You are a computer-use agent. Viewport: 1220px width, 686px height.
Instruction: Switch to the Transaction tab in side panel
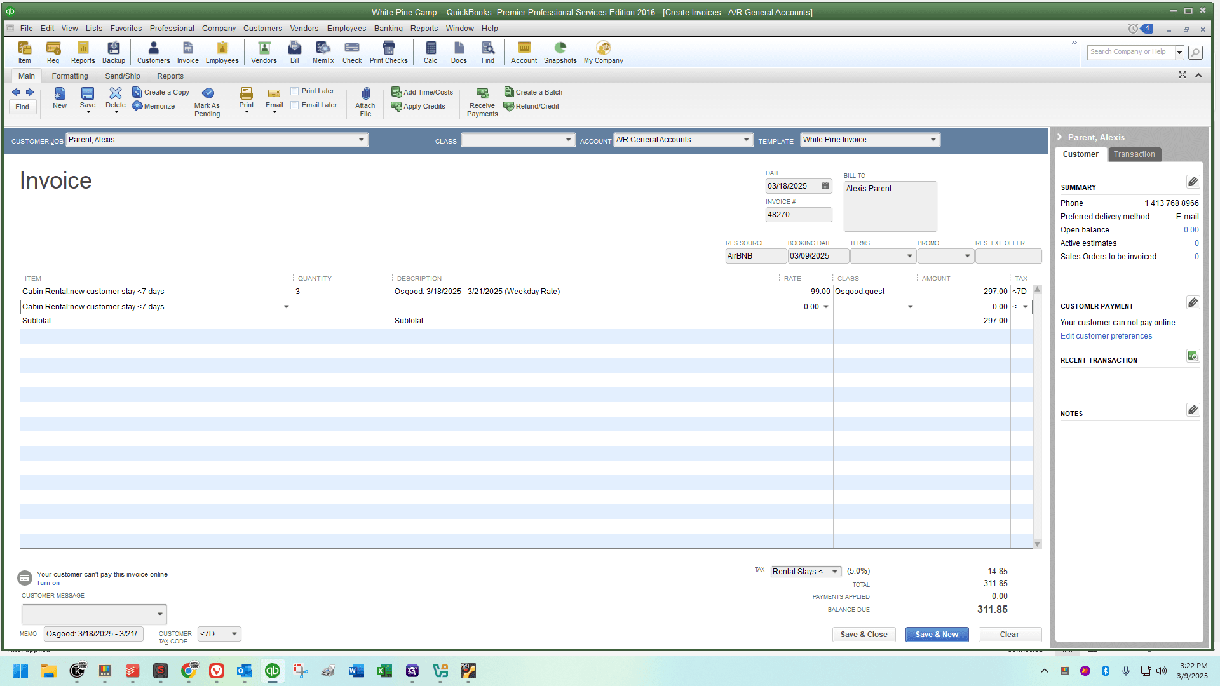pos(1134,154)
